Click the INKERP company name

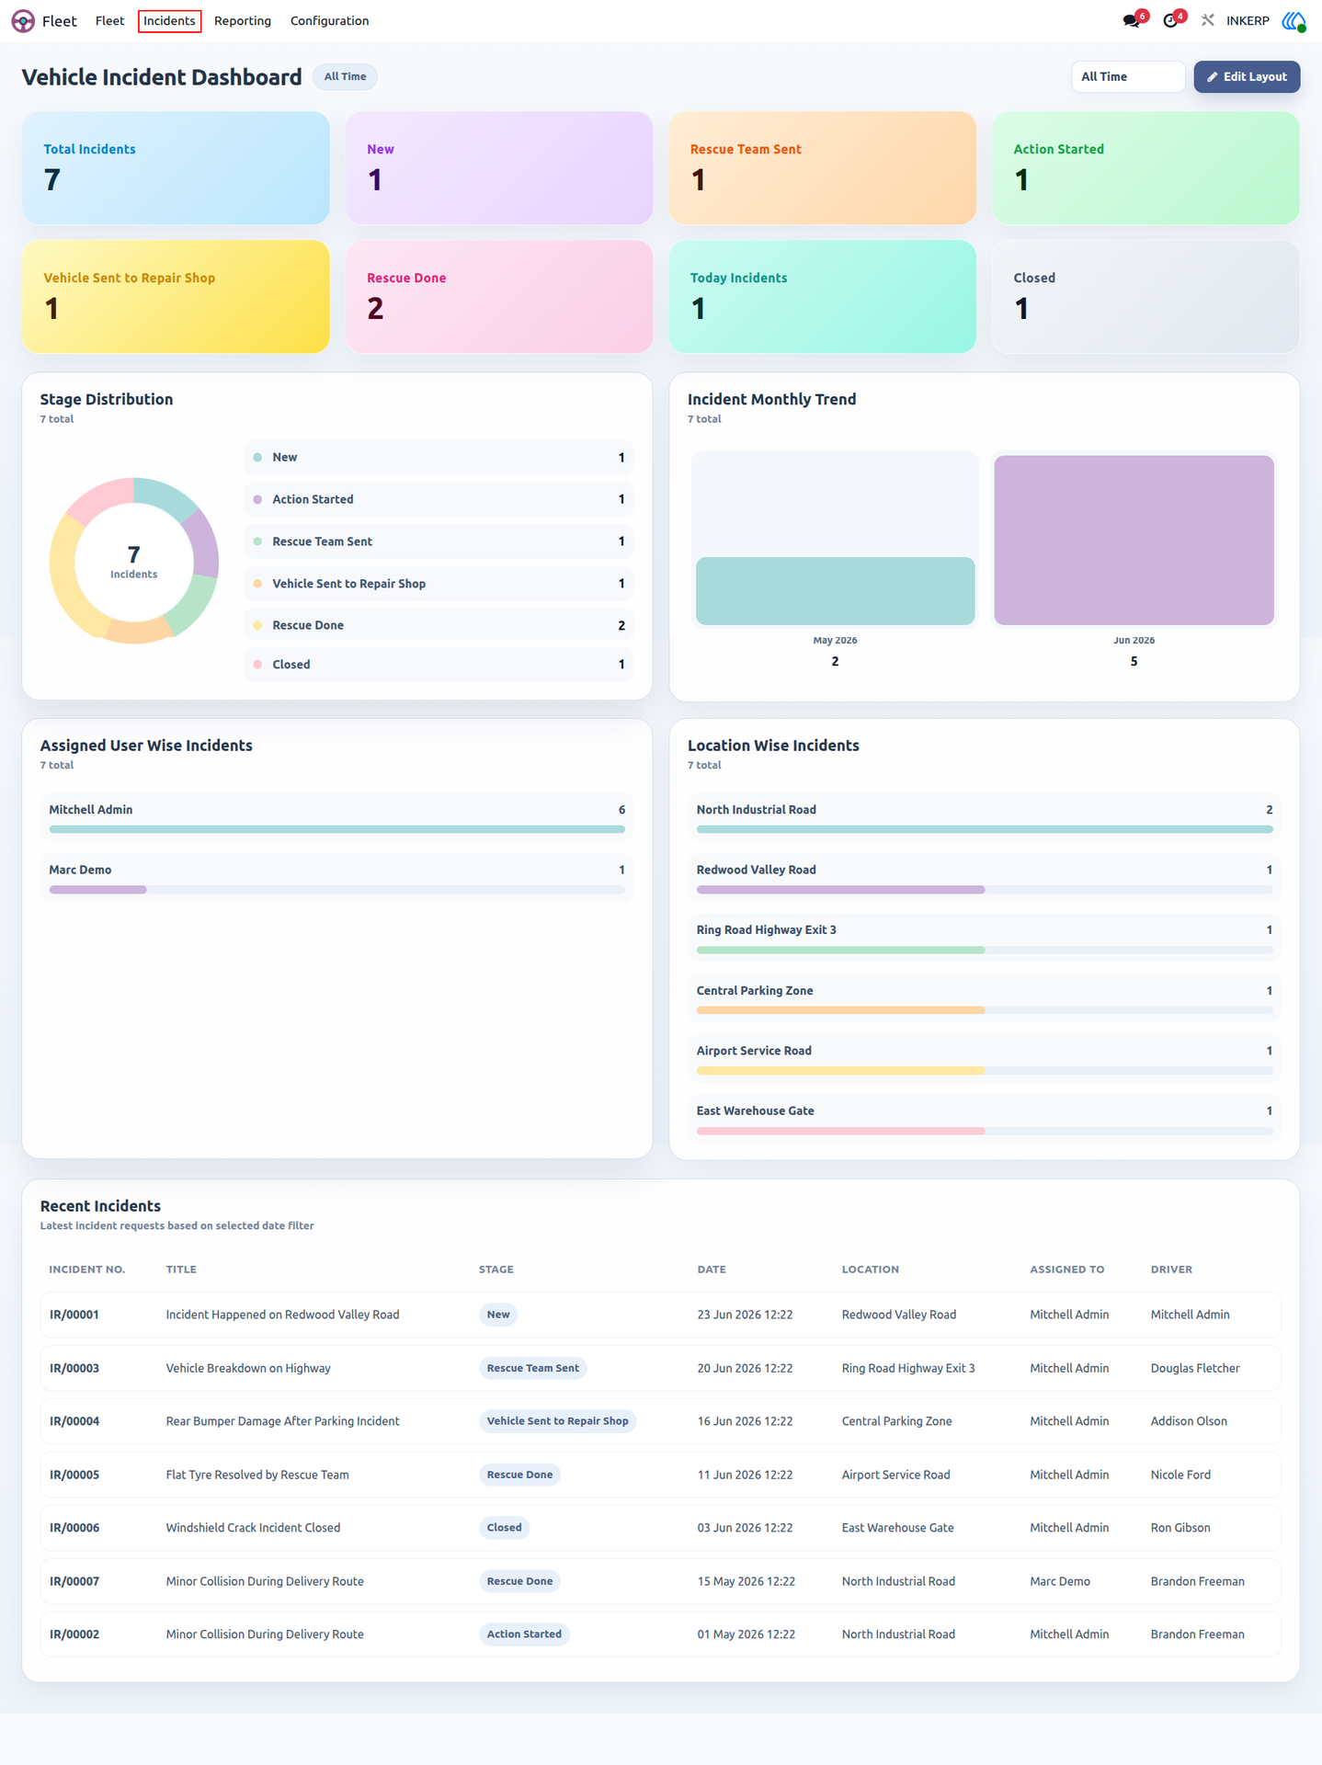click(1248, 21)
